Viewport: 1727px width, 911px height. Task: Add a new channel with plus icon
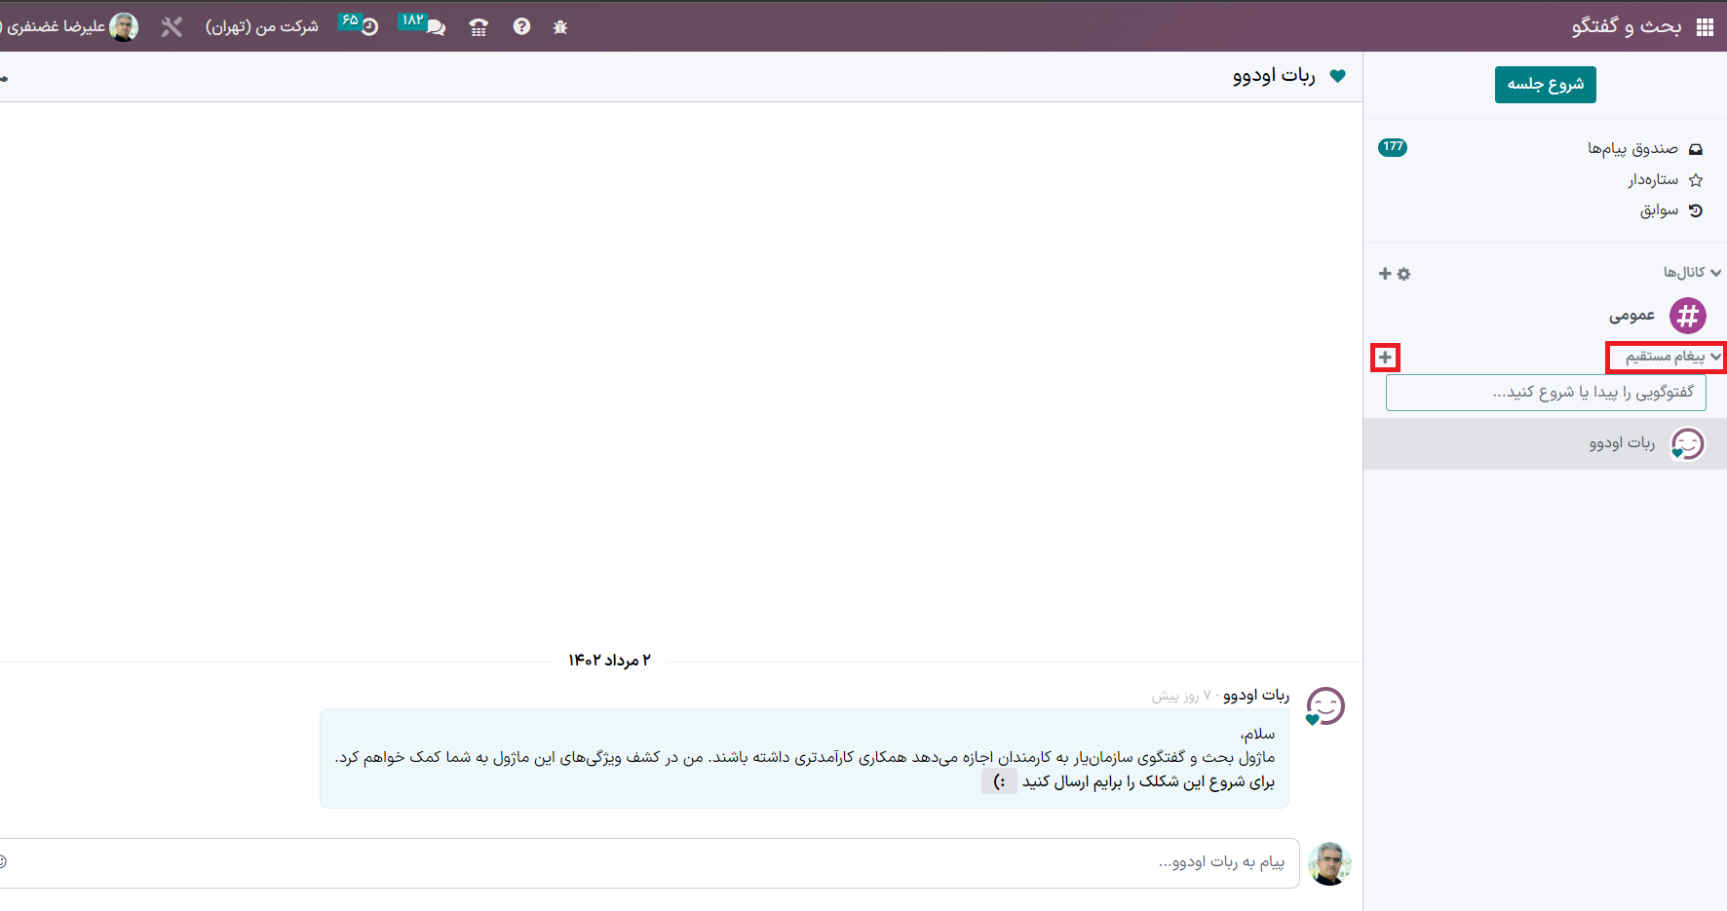[x=1385, y=274]
